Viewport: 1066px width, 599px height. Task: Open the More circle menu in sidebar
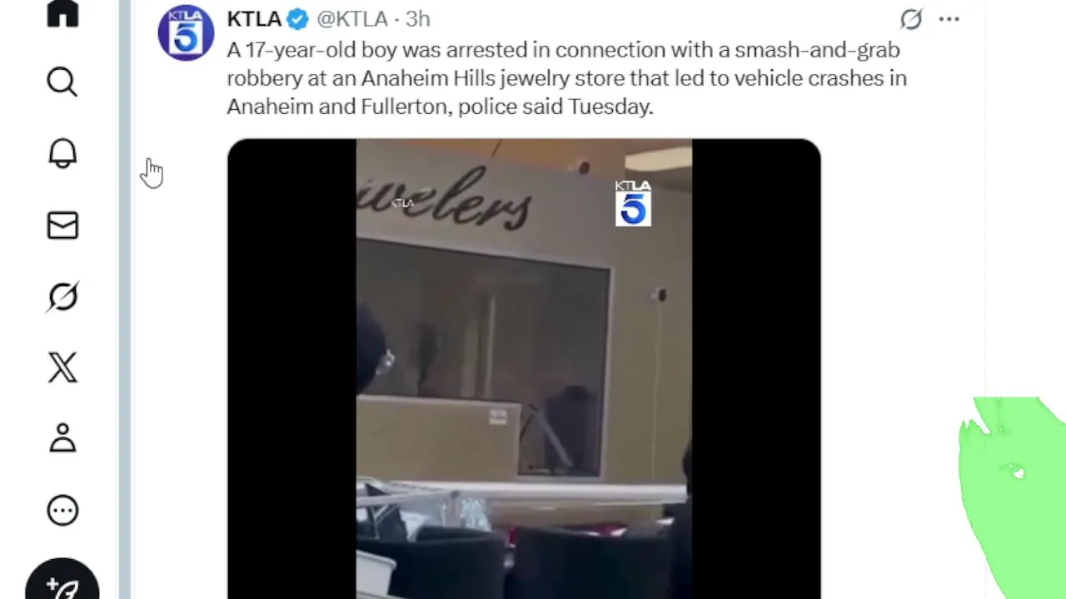point(62,510)
